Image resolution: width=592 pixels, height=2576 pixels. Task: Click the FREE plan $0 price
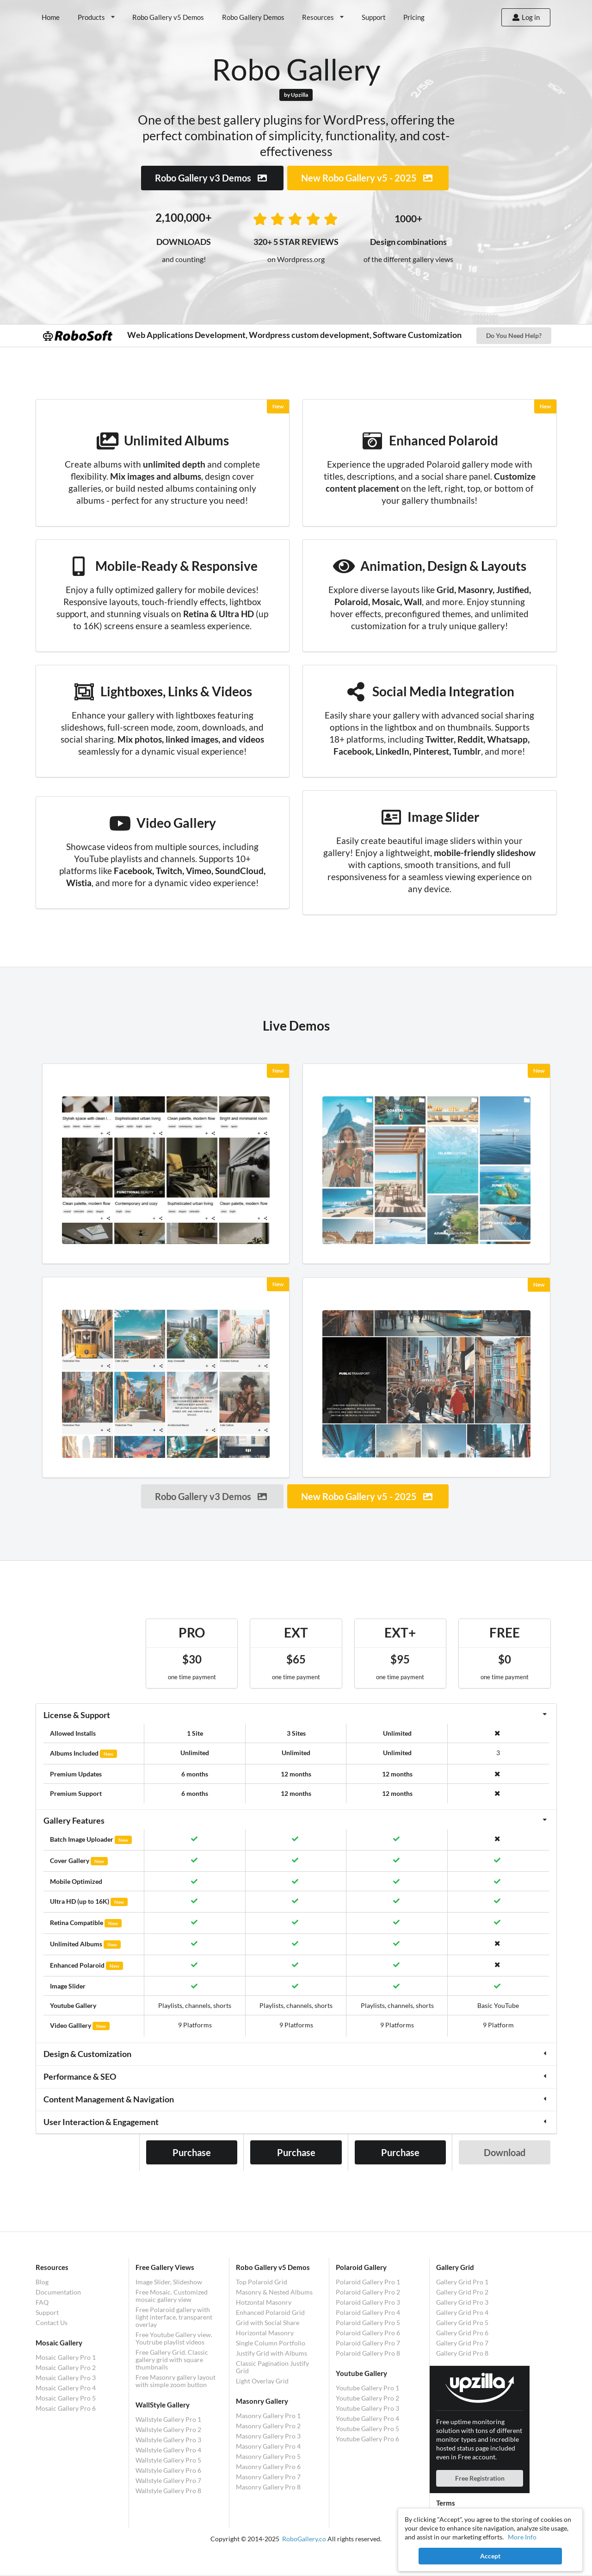click(504, 1659)
